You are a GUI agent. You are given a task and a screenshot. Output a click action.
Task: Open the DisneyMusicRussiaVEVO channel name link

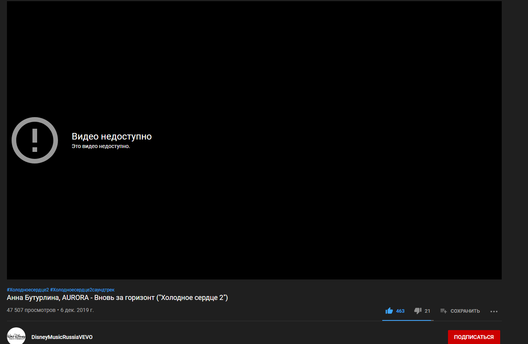point(62,337)
